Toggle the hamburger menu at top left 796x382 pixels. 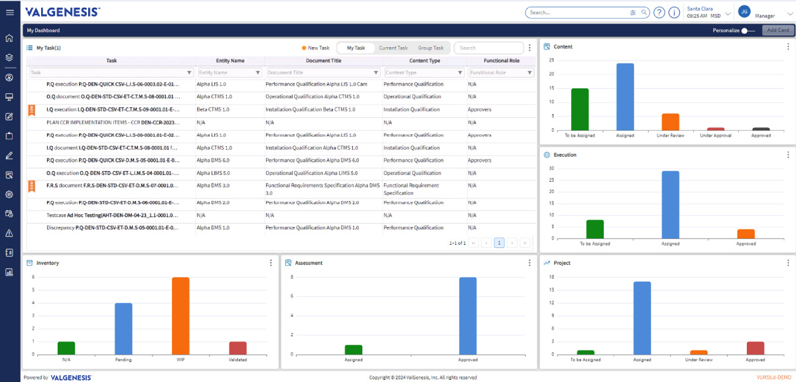9,11
